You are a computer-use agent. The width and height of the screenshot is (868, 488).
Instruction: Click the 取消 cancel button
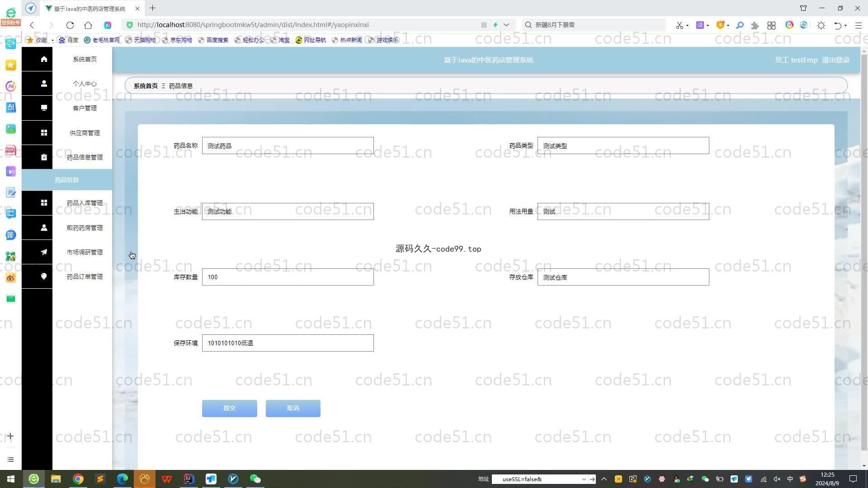pyautogui.click(x=293, y=408)
